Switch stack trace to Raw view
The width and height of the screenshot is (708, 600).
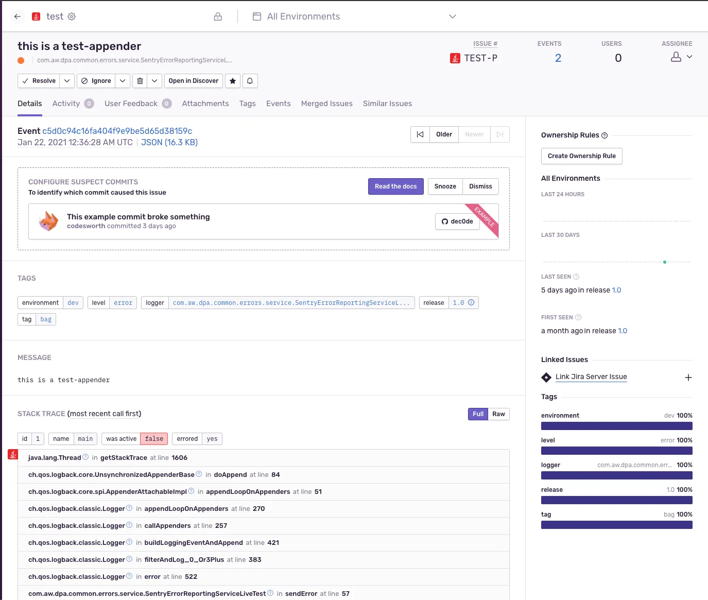498,414
